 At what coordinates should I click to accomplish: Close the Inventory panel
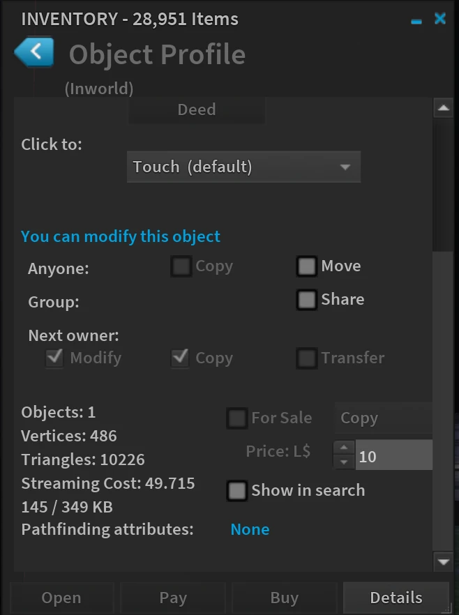pyautogui.click(x=439, y=19)
